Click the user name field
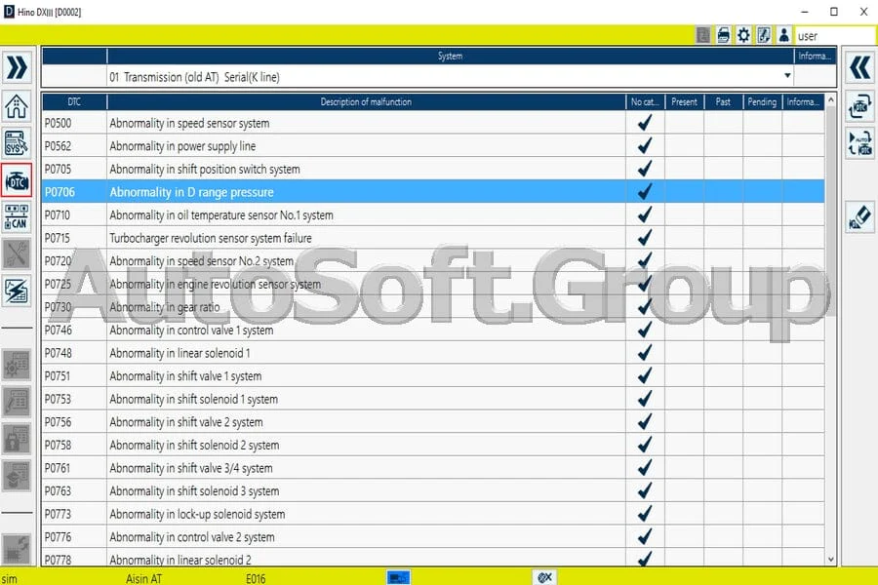Image resolution: width=878 pixels, height=585 pixels. (x=835, y=36)
